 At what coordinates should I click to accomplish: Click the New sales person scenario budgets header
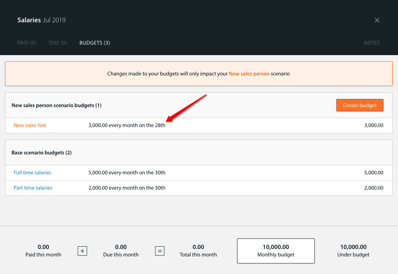pyautogui.click(x=56, y=105)
